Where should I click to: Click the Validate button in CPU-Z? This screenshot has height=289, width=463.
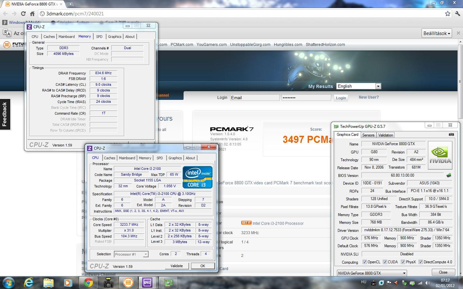coord(177,266)
